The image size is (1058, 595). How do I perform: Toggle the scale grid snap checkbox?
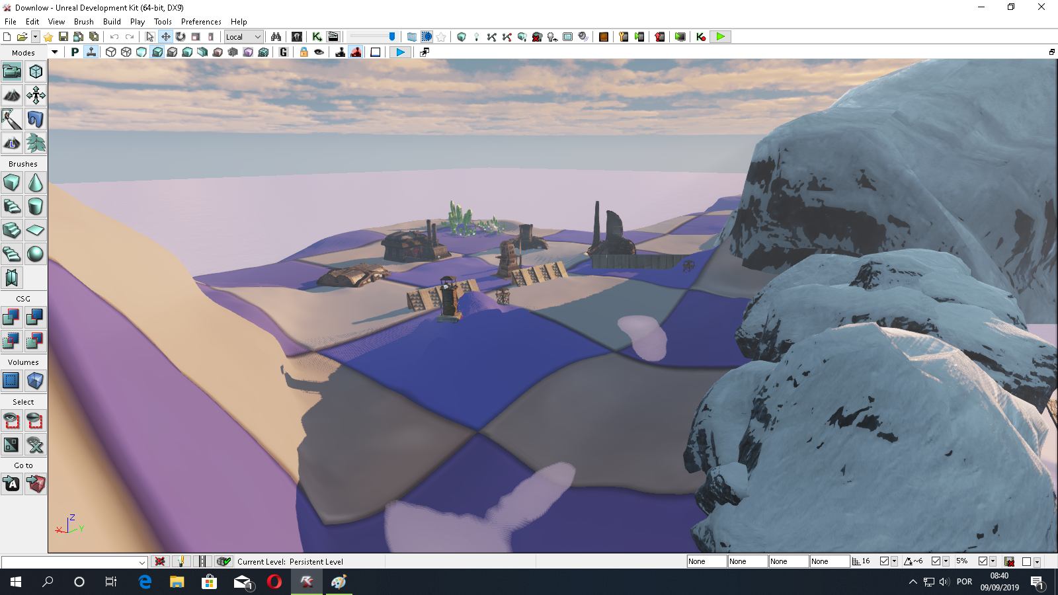[x=983, y=561]
